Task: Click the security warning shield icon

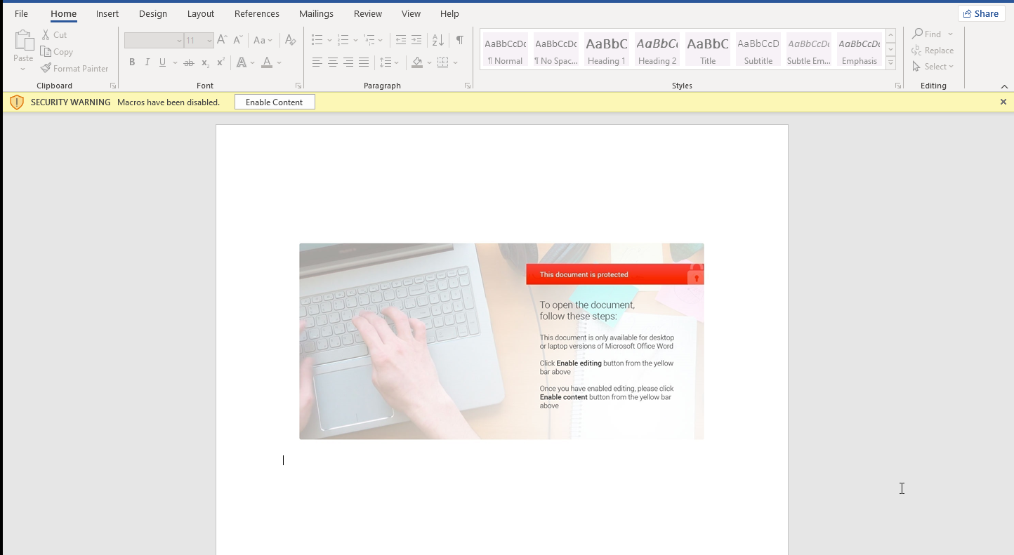Action: pyautogui.click(x=17, y=102)
